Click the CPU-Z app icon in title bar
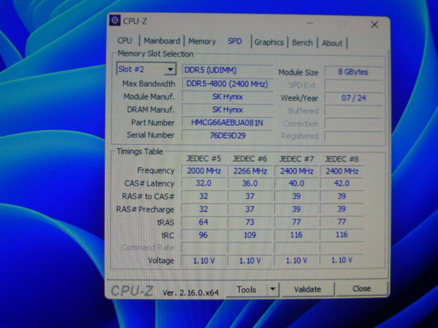The height and width of the screenshot is (328, 438). click(115, 21)
